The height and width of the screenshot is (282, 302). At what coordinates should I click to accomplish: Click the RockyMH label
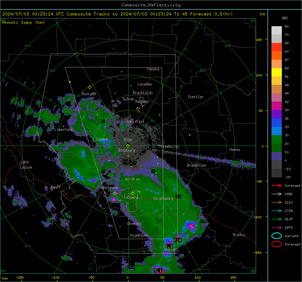coord(89,94)
